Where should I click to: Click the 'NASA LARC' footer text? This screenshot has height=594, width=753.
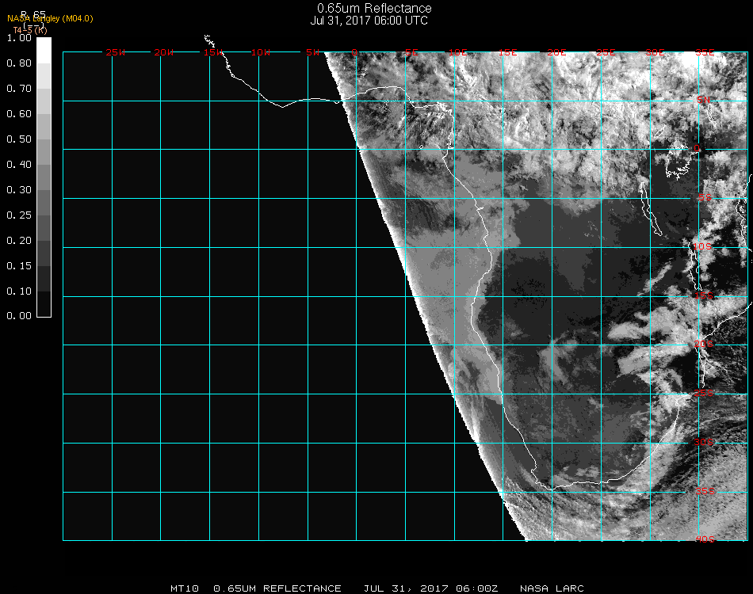tap(552, 588)
